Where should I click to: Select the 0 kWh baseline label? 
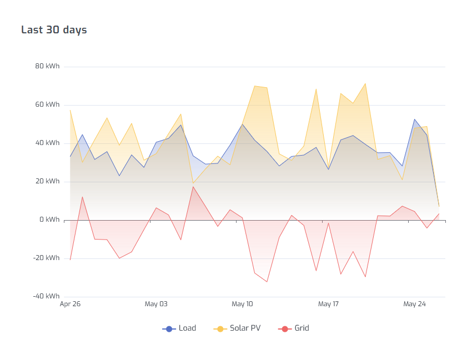(49, 220)
